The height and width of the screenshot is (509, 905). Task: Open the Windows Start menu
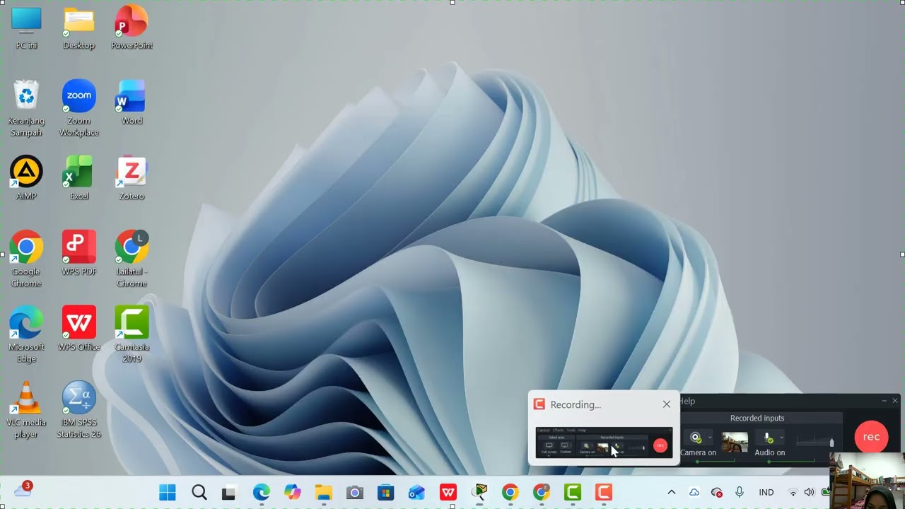[168, 493]
